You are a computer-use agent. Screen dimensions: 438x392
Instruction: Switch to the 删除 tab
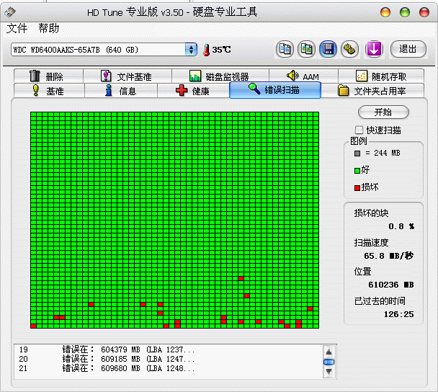(x=48, y=76)
